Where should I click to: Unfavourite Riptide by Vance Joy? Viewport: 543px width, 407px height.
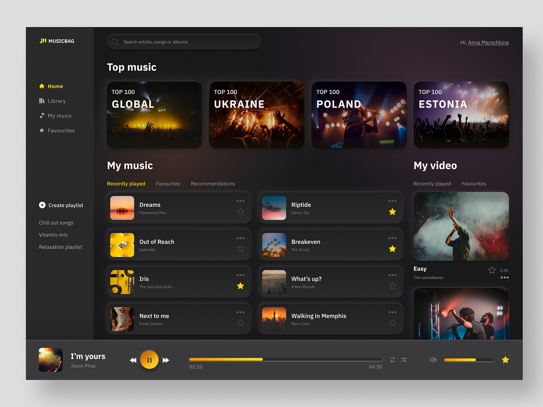tap(392, 212)
